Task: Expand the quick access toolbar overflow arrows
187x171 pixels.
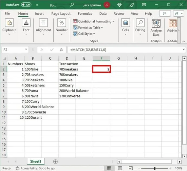Action: (x=37, y=5)
